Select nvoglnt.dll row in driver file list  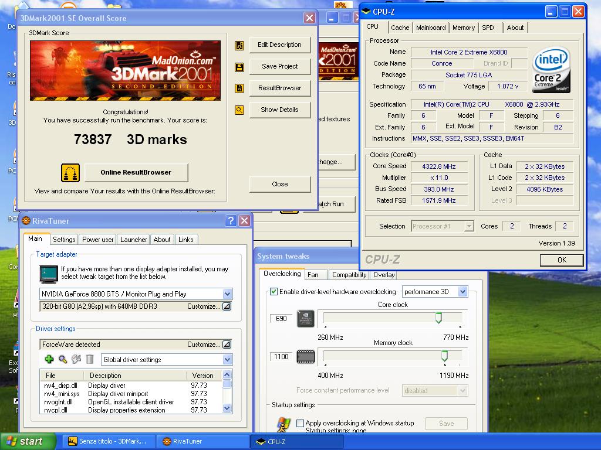(x=131, y=402)
